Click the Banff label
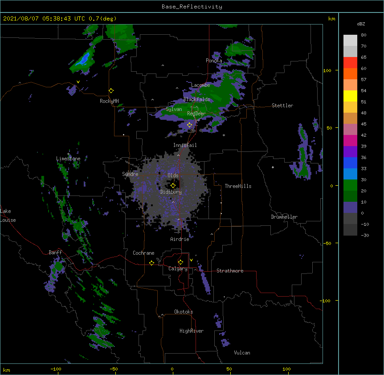Image resolution: width=384 pixels, height=375 pixels. [55, 253]
